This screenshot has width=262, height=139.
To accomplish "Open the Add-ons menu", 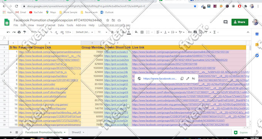I will coord(81,25).
